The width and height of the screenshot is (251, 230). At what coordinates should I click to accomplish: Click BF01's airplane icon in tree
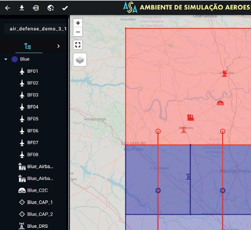pyautogui.click(x=22, y=71)
